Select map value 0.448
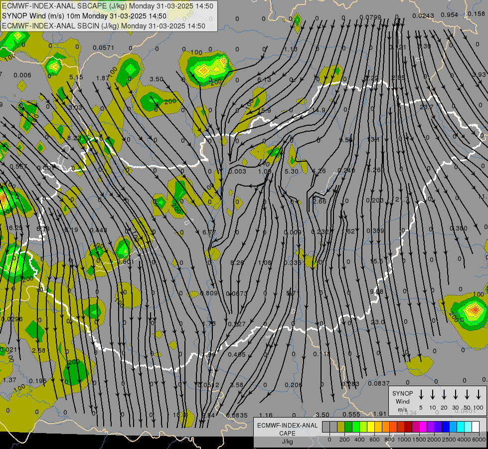 tap(98, 230)
